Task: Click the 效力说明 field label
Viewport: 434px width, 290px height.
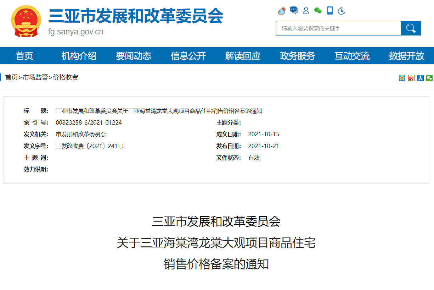Action: pyautogui.click(x=36, y=170)
